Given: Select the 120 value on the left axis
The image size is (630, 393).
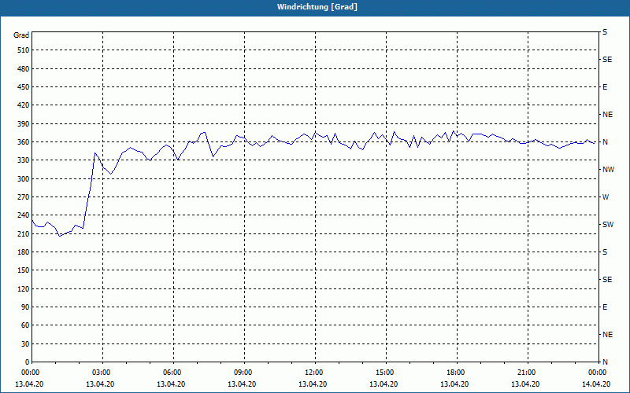Looking at the screenshot, I should pos(23,288).
